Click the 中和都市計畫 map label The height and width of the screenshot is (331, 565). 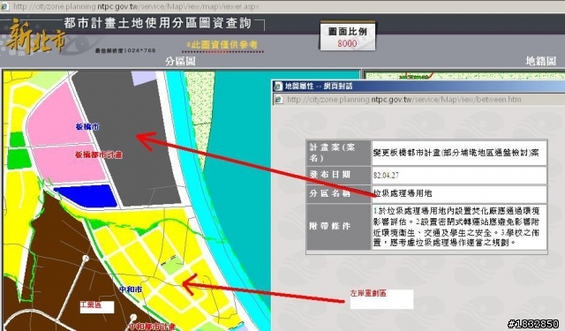[152, 327]
